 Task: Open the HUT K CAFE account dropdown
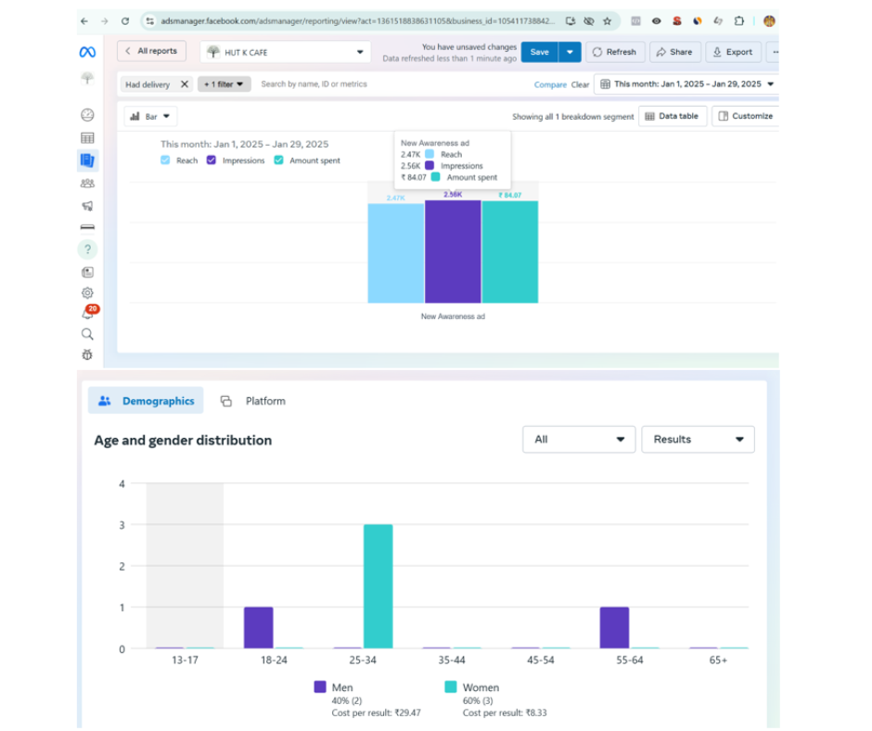(285, 52)
